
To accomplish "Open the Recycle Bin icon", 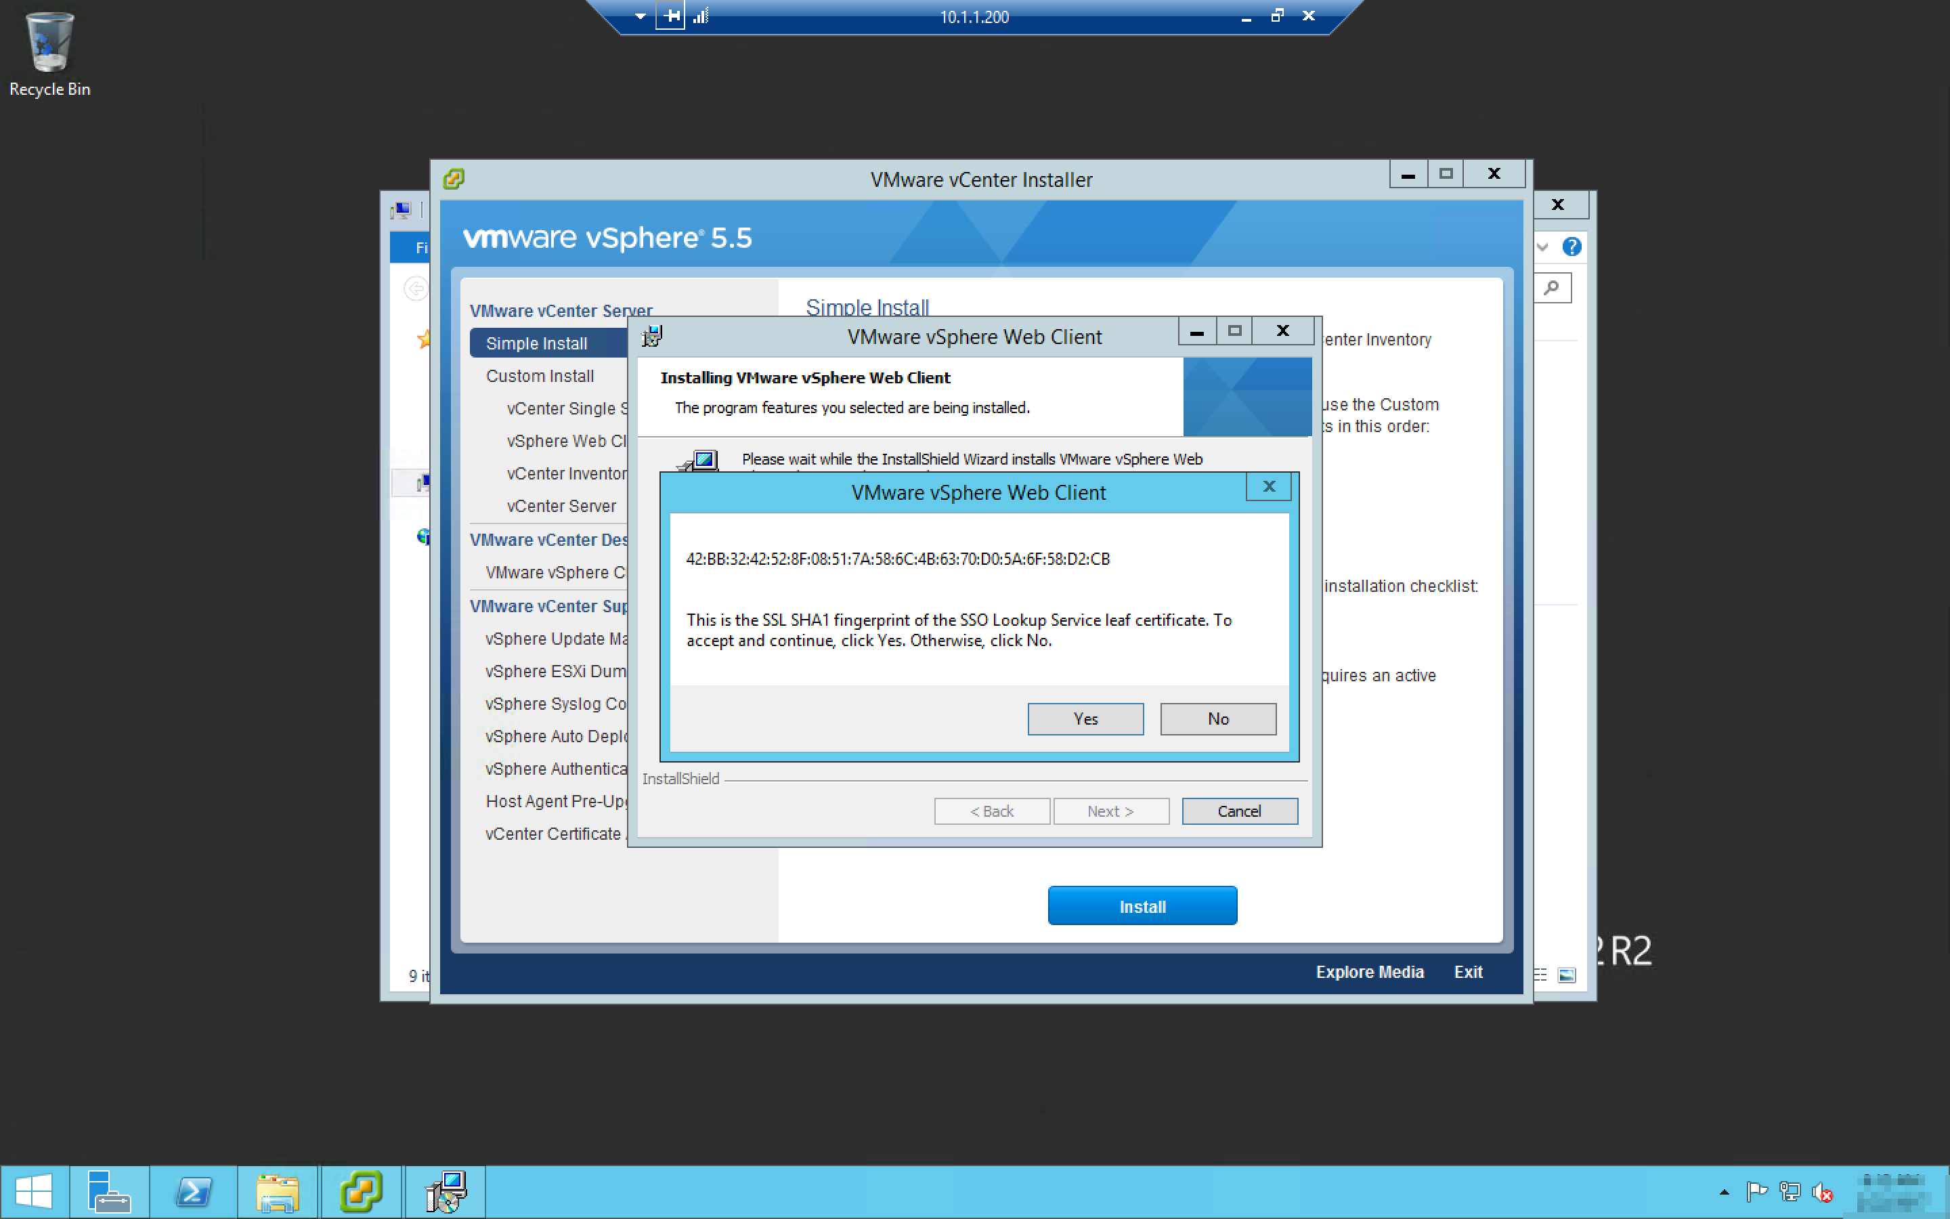I will click(50, 55).
